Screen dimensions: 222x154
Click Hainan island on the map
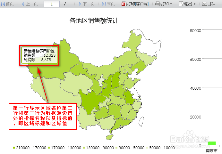(110, 137)
